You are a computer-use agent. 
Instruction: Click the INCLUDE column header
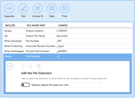click(x=10, y=26)
